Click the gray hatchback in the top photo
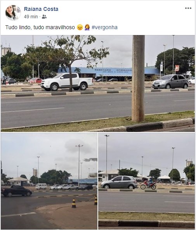 coord(170,82)
